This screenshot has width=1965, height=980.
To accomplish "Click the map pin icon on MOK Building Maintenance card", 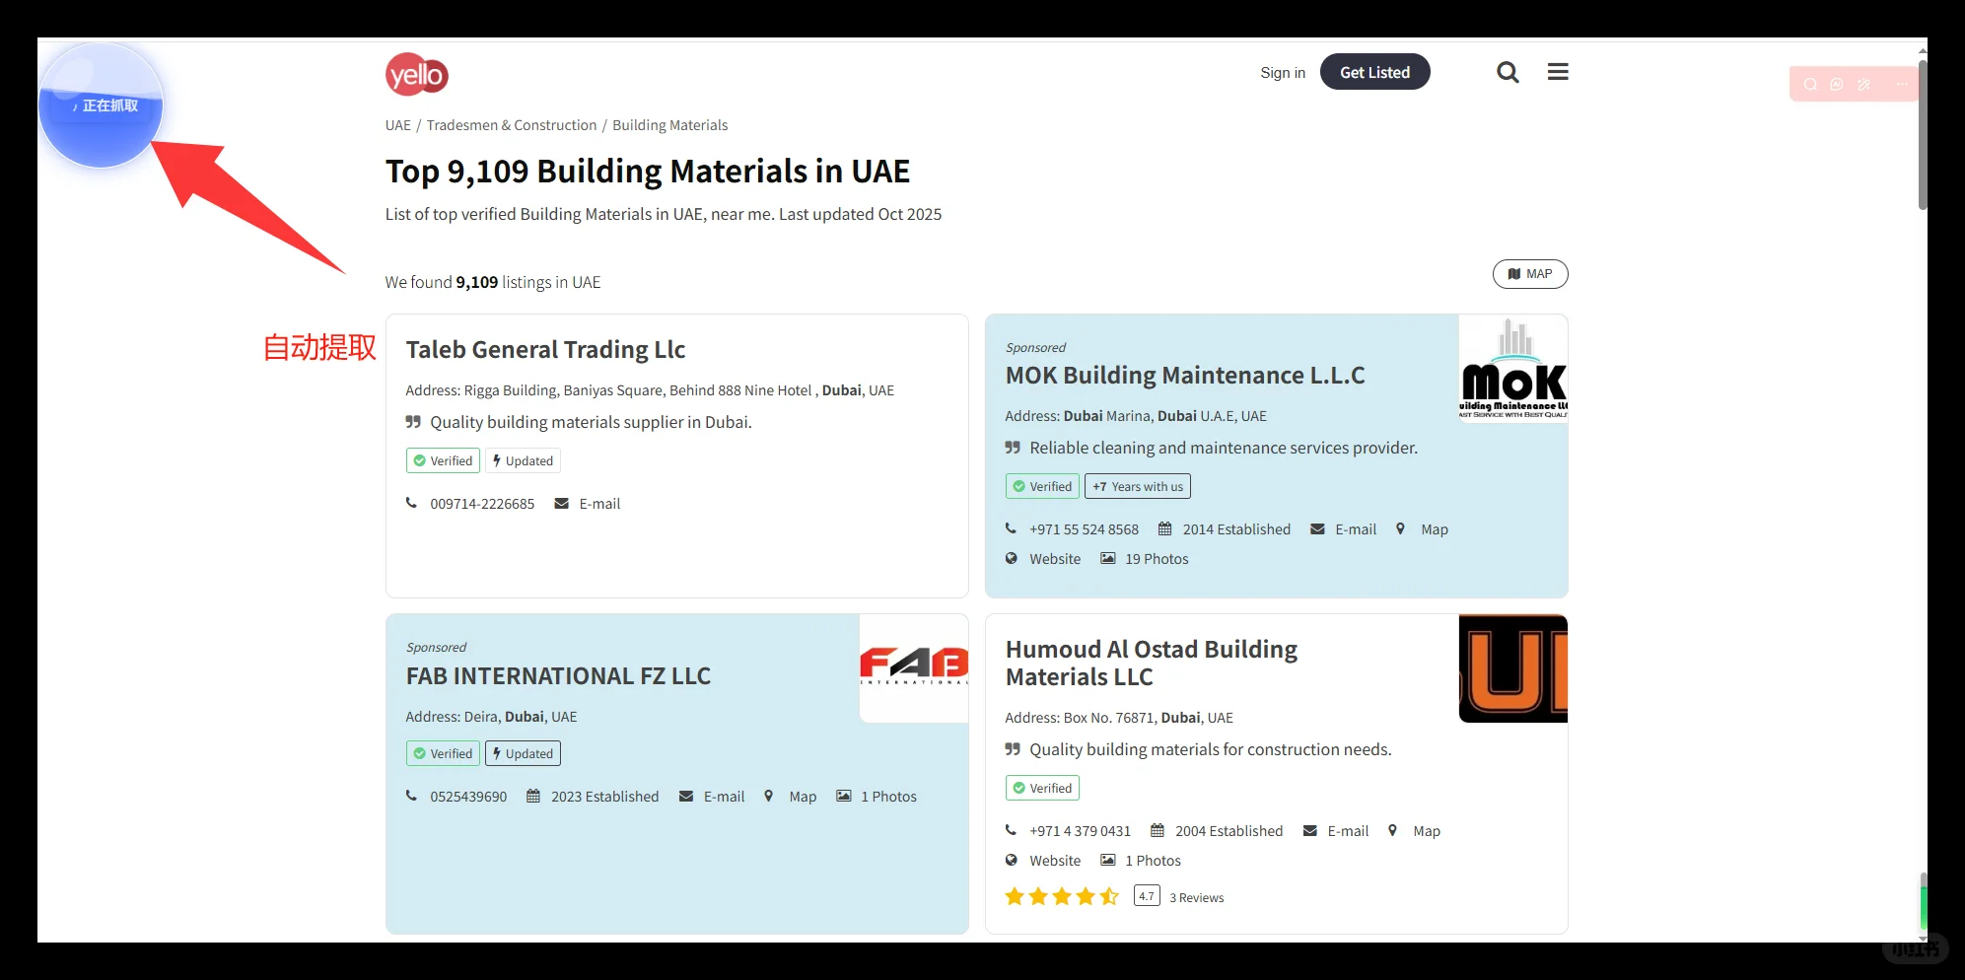I will (x=1400, y=528).
